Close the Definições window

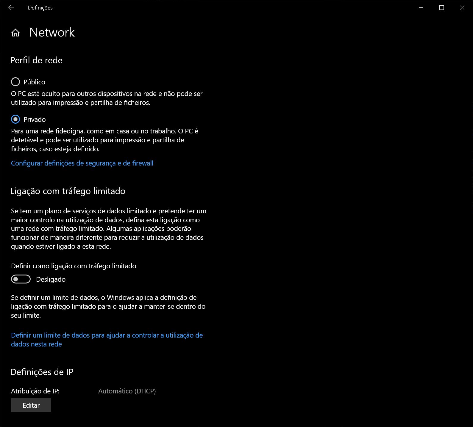pos(462,8)
